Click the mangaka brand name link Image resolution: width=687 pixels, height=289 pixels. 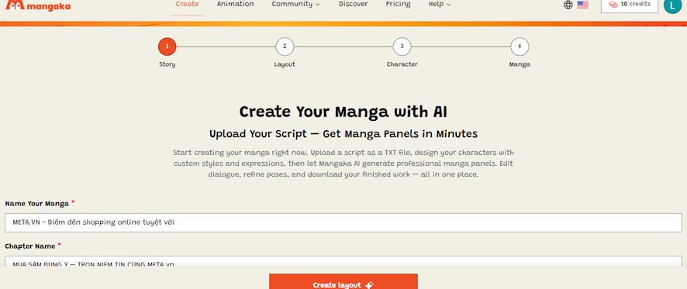48,6
